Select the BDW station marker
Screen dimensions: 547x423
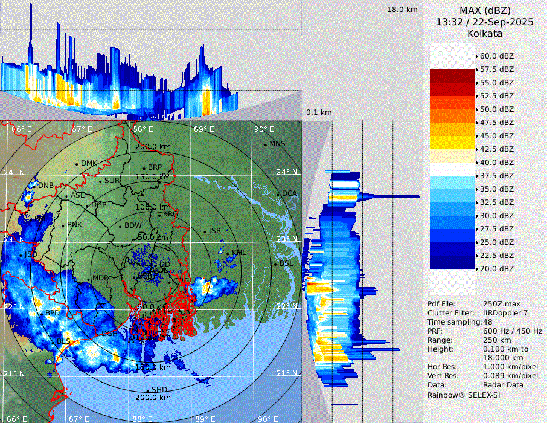[120, 226]
